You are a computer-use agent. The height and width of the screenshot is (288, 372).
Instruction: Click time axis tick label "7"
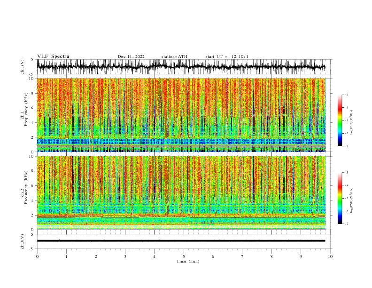pyautogui.click(x=242, y=256)
